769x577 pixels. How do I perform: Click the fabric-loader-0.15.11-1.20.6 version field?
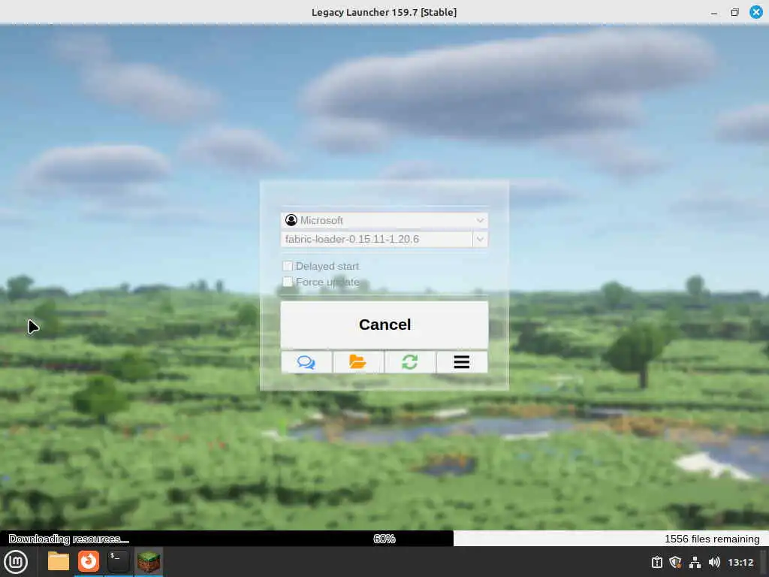tap(377, 240)
